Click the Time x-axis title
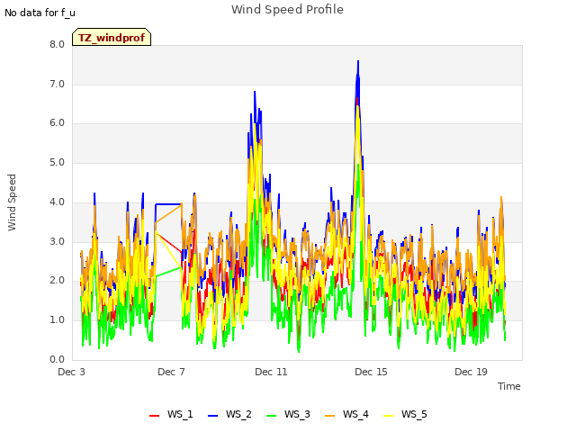Screen dimensions: 576x432 509,386
